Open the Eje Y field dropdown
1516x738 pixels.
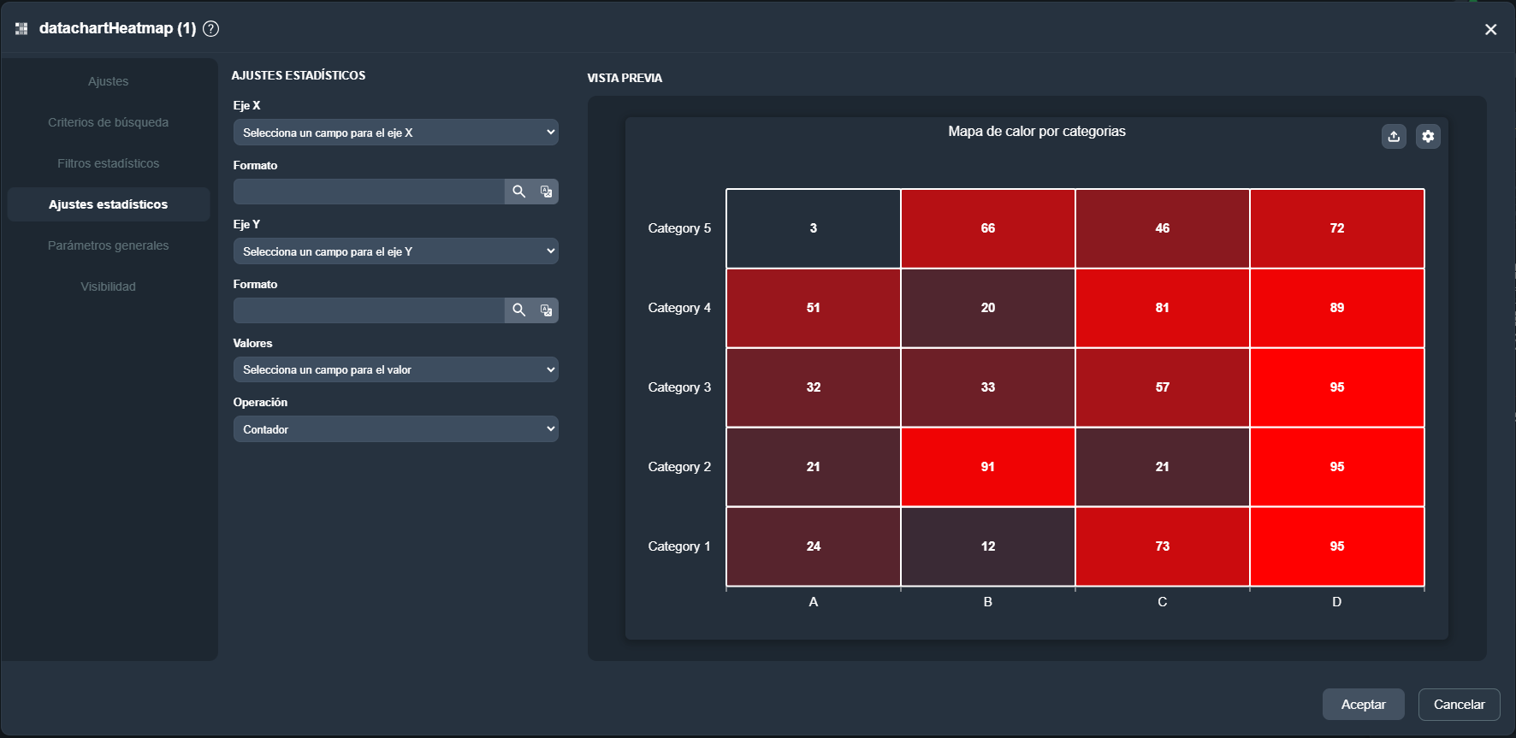(395, 251)
